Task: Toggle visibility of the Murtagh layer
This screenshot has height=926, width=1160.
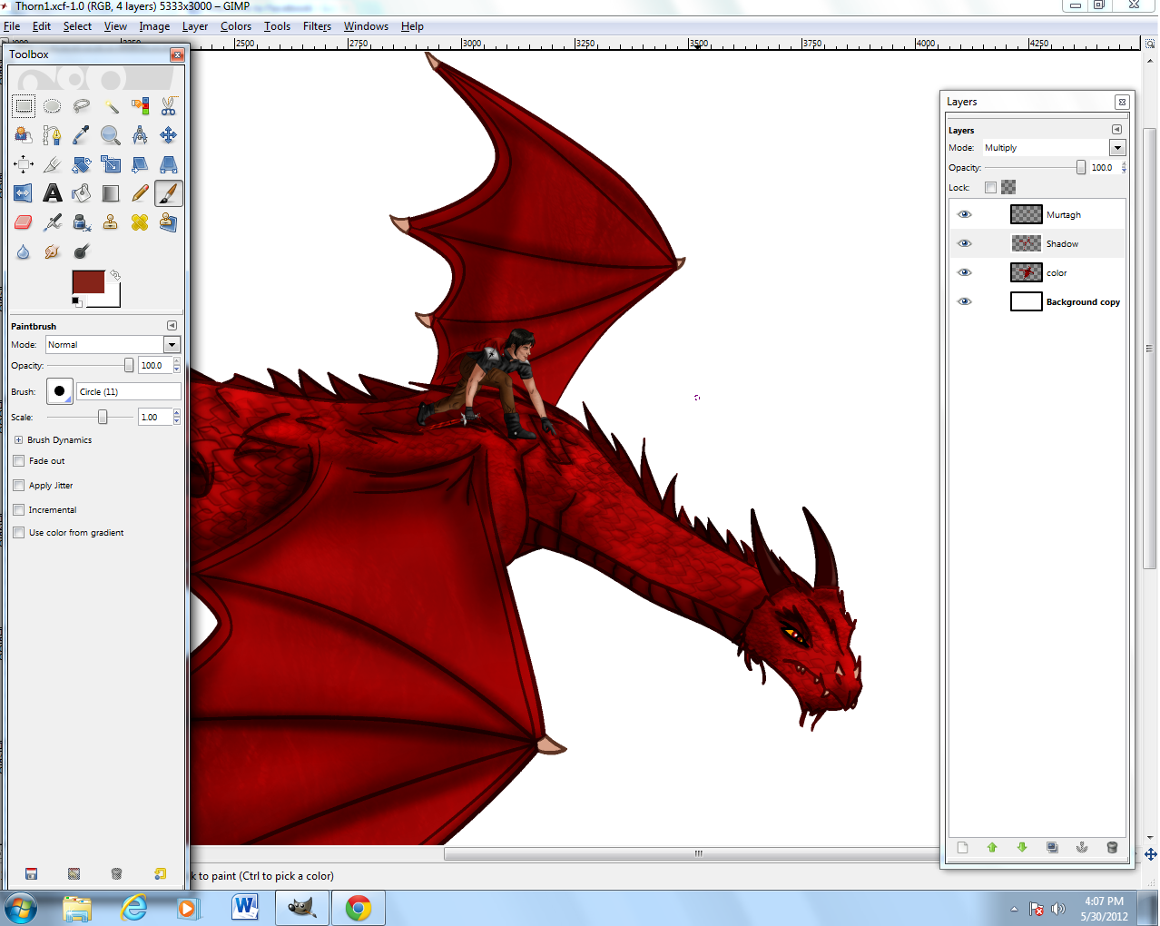Action: 965,214
